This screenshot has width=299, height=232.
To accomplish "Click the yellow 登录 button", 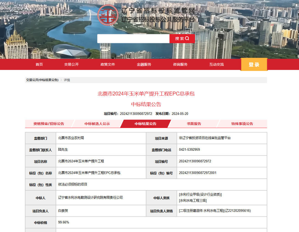I will (x=254, y=65).
